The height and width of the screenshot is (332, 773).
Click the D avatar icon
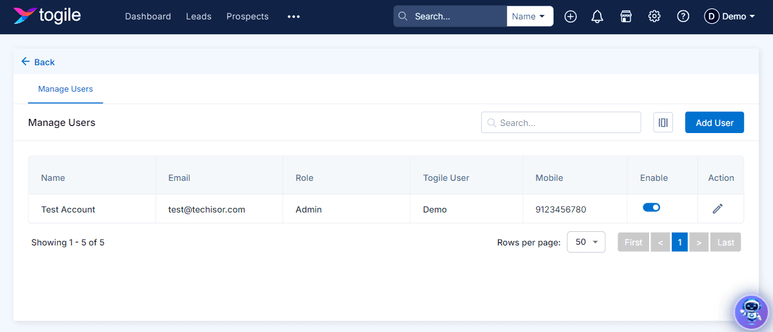(x=711, y=16)
